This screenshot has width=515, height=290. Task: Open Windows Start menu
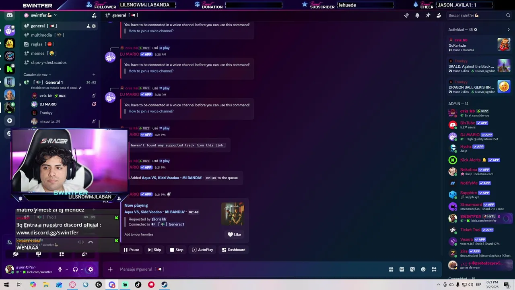point(6,285)
